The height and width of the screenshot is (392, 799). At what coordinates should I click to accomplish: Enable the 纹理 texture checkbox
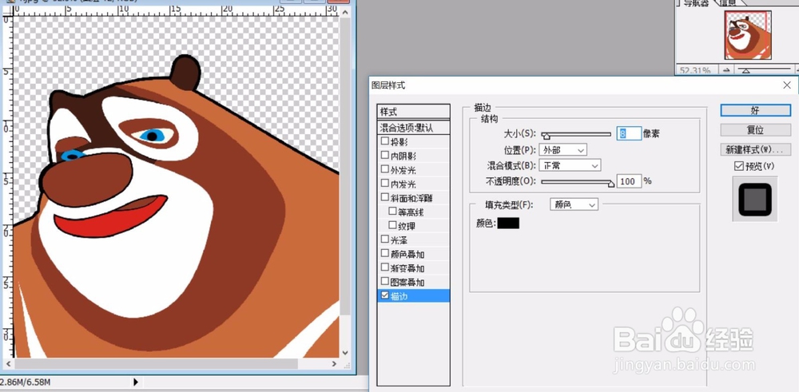392,225
